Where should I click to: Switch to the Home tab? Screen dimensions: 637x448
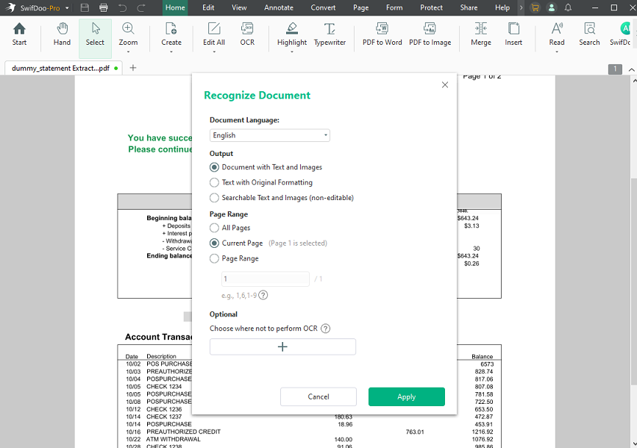[175, 7]
